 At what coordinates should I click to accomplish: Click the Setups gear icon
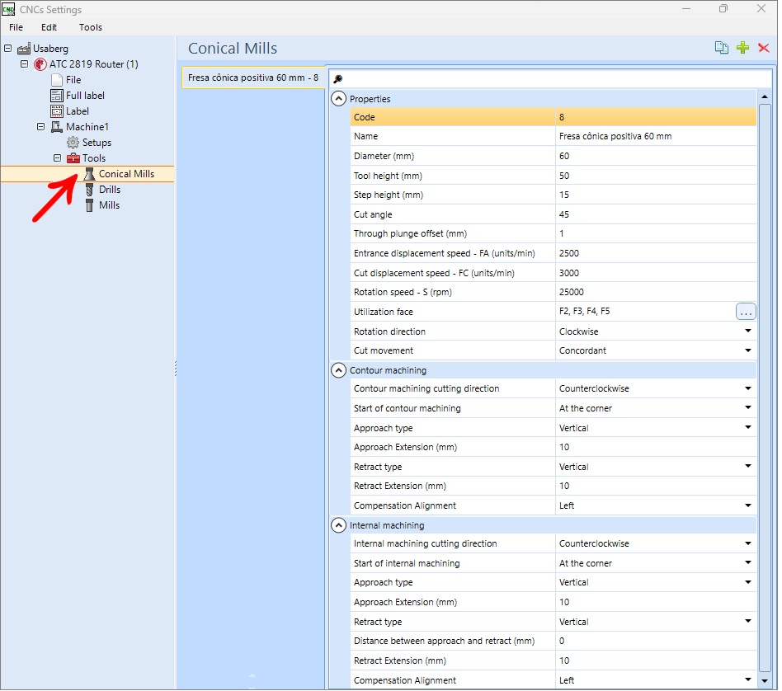click(73, 143)
